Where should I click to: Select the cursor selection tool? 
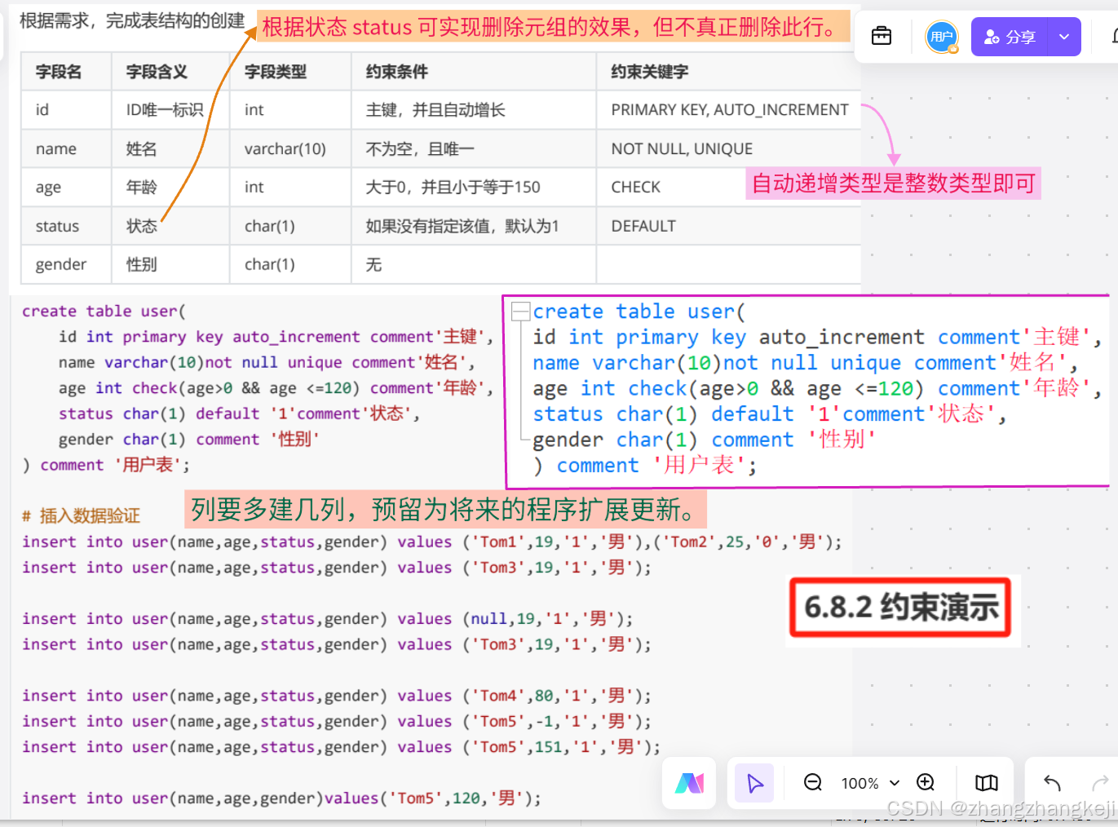tap(754, 783)
